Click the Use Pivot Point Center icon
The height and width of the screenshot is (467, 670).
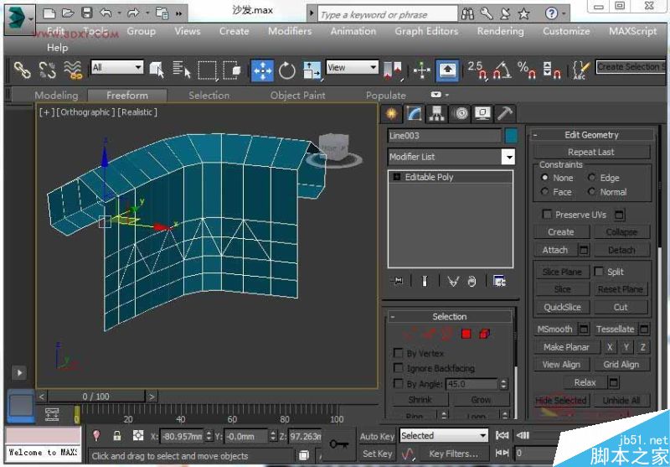click(393, 70)
